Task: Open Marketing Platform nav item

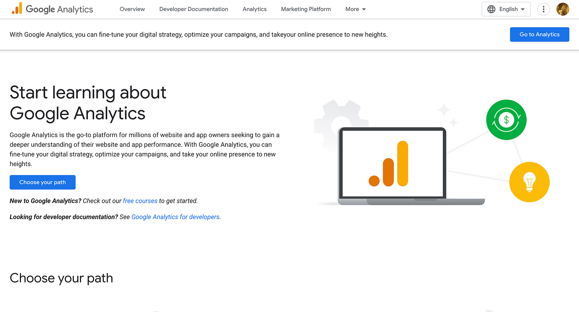Action: [306, 9]
